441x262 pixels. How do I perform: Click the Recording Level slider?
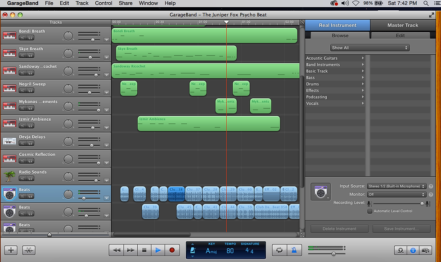point(398,204)
